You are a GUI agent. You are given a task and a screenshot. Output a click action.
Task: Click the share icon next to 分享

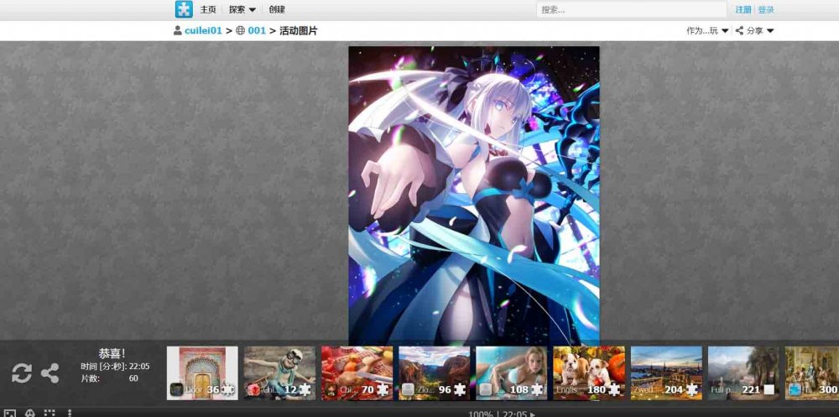[739, 30]
